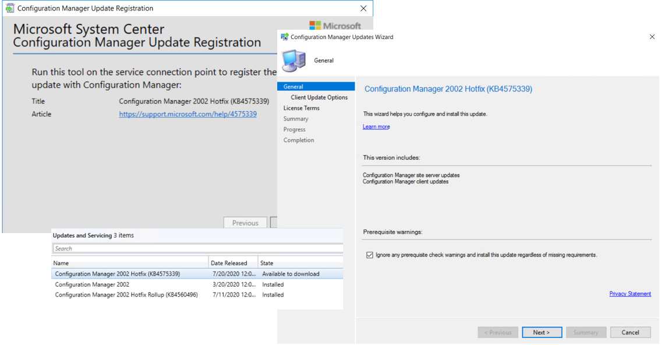
Task: Click the Next button in the wizard
Action: point(542,332)
